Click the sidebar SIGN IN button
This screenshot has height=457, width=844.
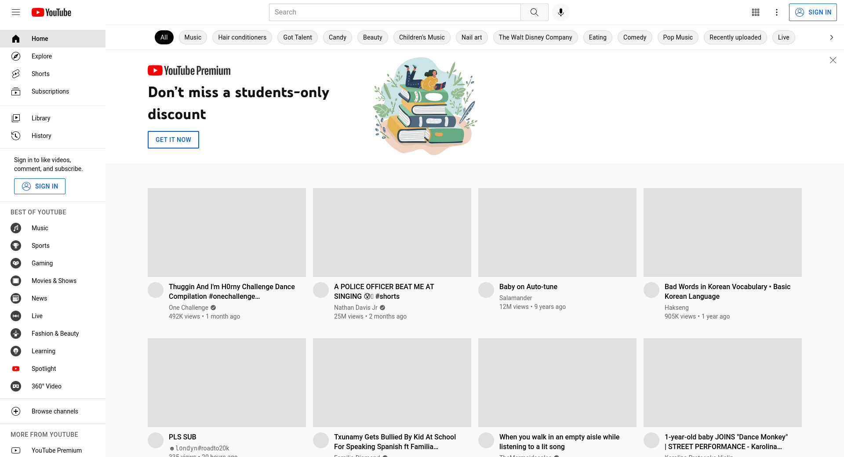40,186
